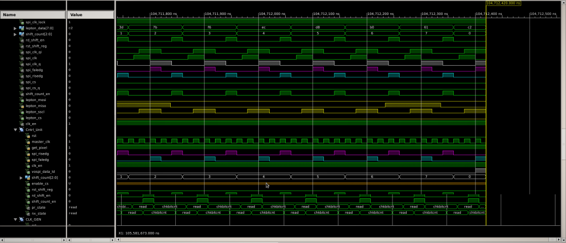Click the waveform horizontal scrollbar left arrow
The width and height of the screenshot is (566, 243).
point(118,240)
